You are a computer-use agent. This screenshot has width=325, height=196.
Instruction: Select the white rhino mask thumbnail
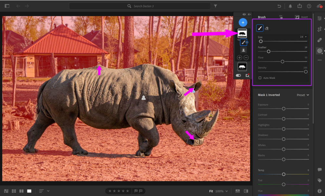coord(242,67)
